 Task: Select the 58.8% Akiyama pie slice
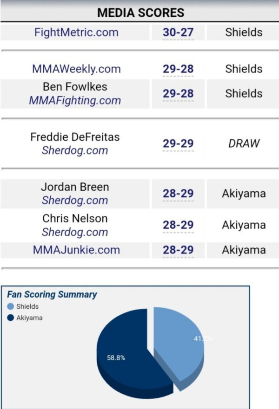click(x=126, y=357)
